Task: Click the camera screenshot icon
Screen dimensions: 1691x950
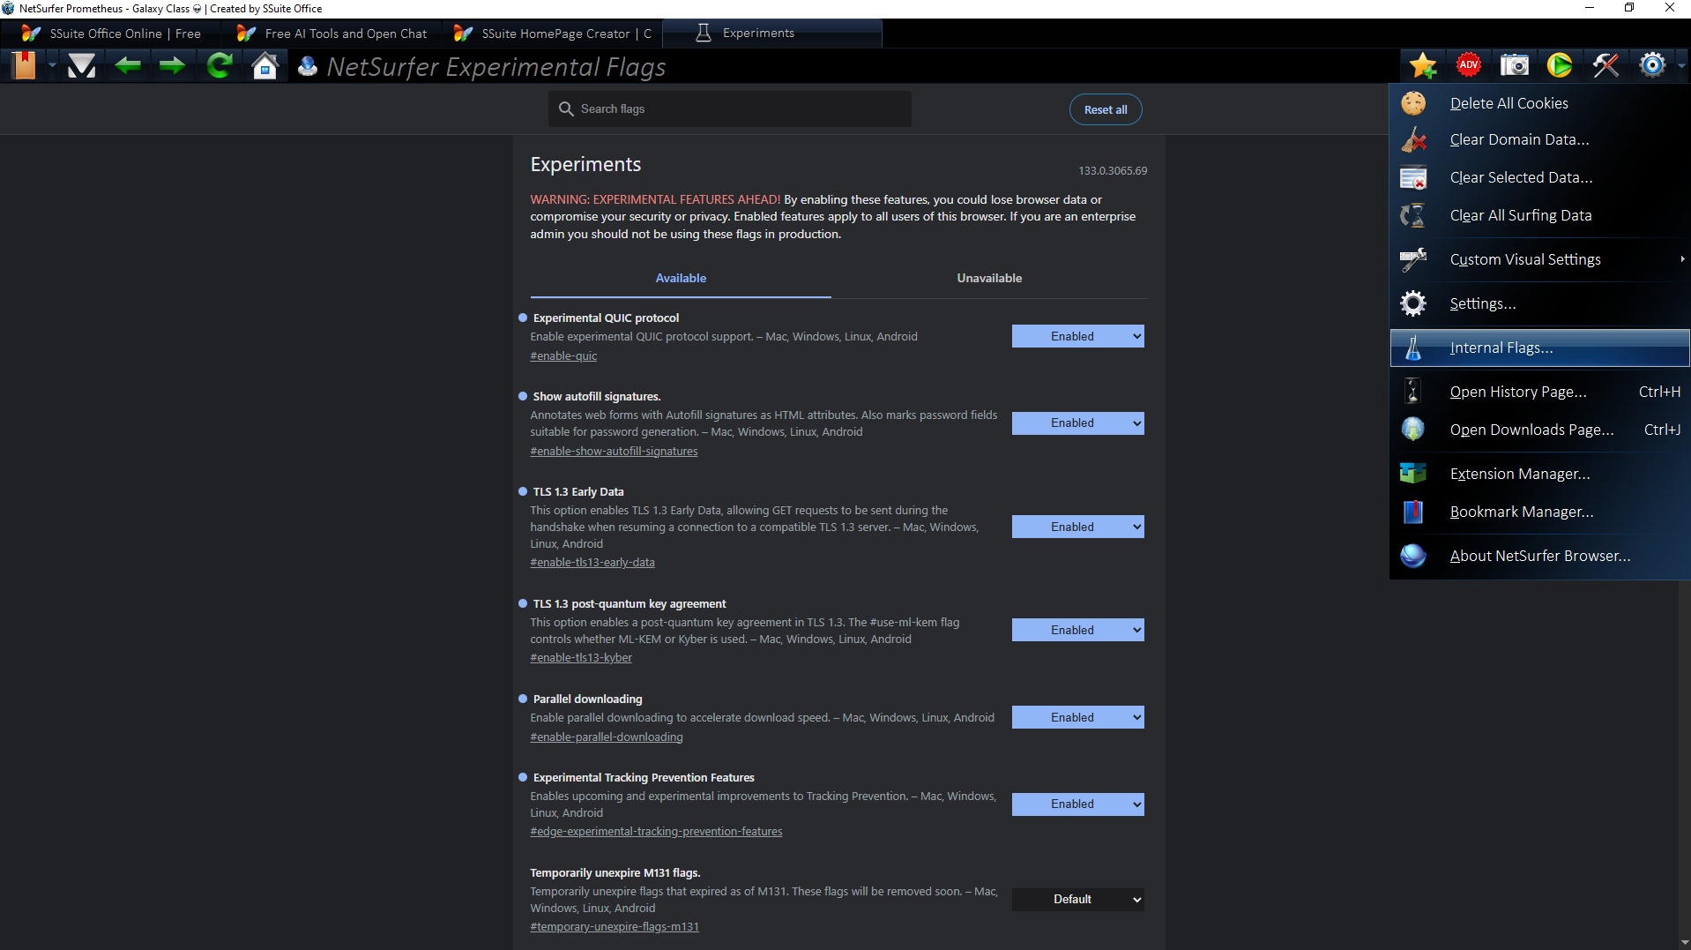Action: (1514, 65)
